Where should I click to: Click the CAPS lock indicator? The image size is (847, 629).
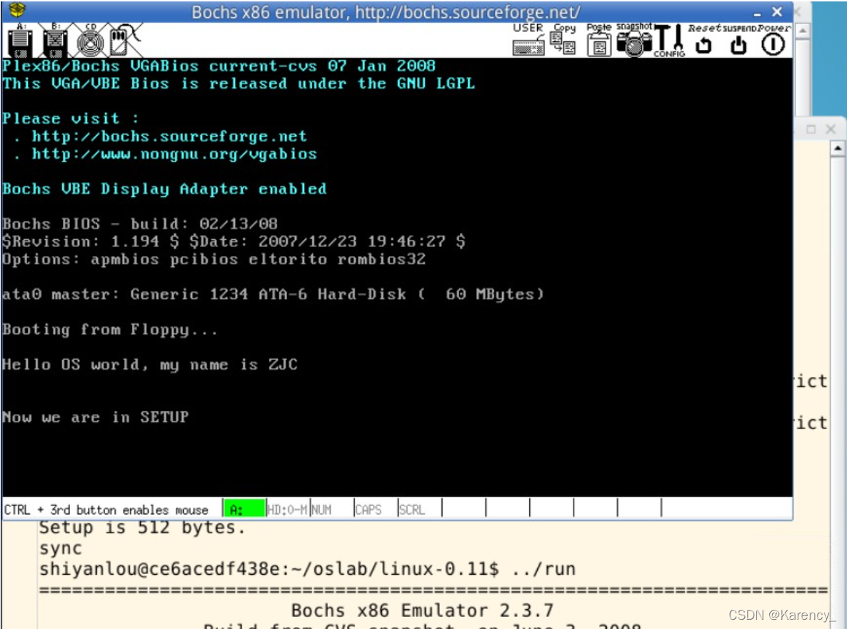click(x=369, y=509)
